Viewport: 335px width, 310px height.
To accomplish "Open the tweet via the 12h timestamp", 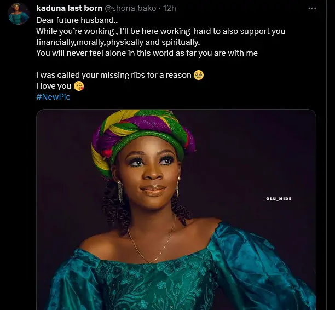I will (x=170, y=9).
